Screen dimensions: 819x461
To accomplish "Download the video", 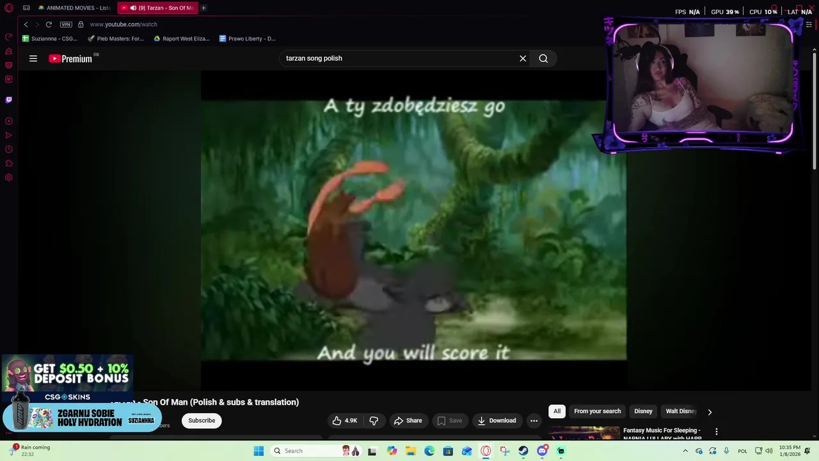I will click(497, 421).
